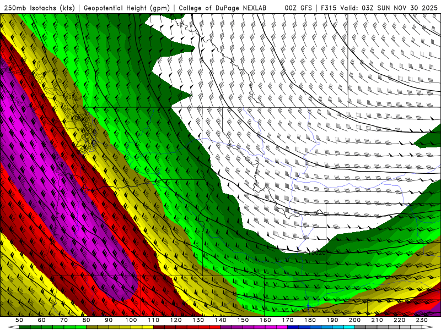Click the 130 value on the color scale

coord(198,320)
